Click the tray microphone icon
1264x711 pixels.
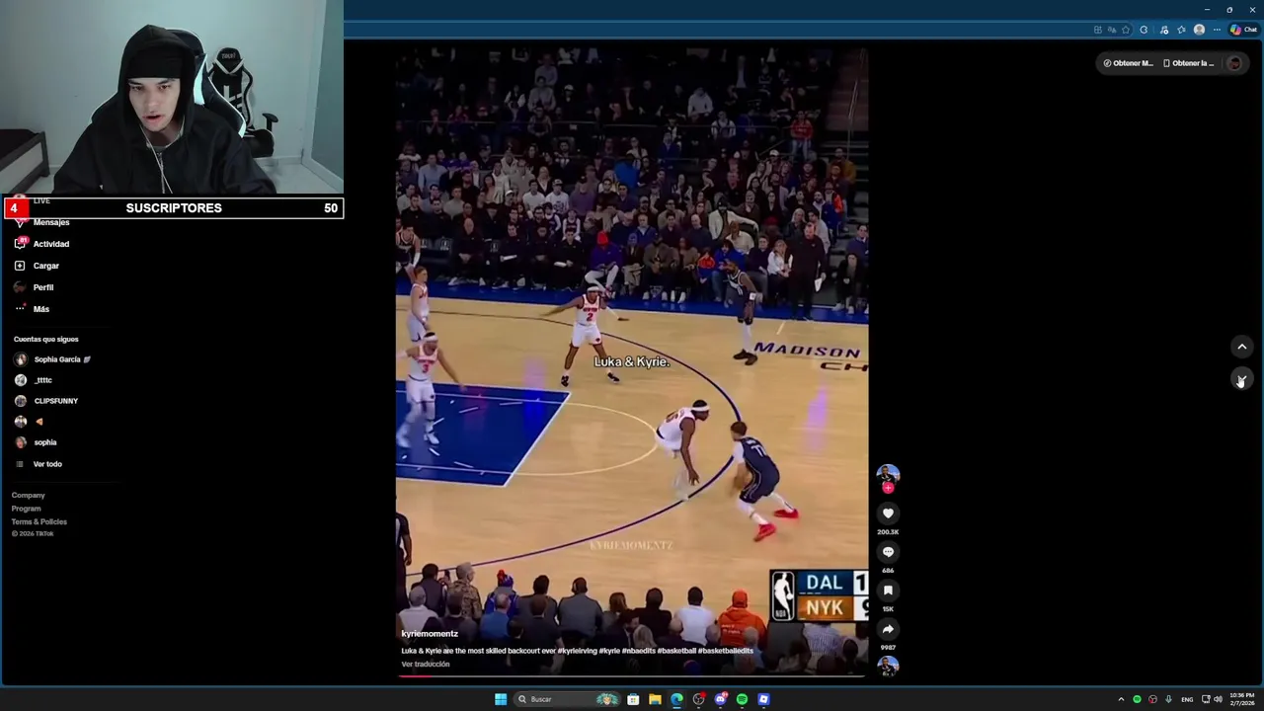coord(1168,699)
